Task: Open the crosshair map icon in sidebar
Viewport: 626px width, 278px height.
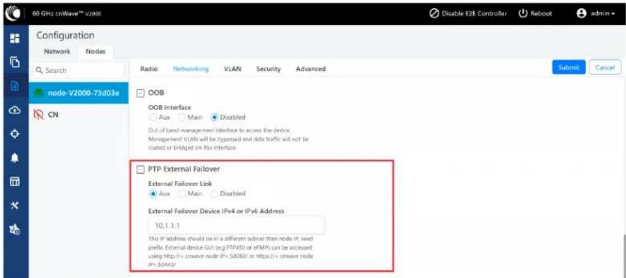Action: (15, 135)
